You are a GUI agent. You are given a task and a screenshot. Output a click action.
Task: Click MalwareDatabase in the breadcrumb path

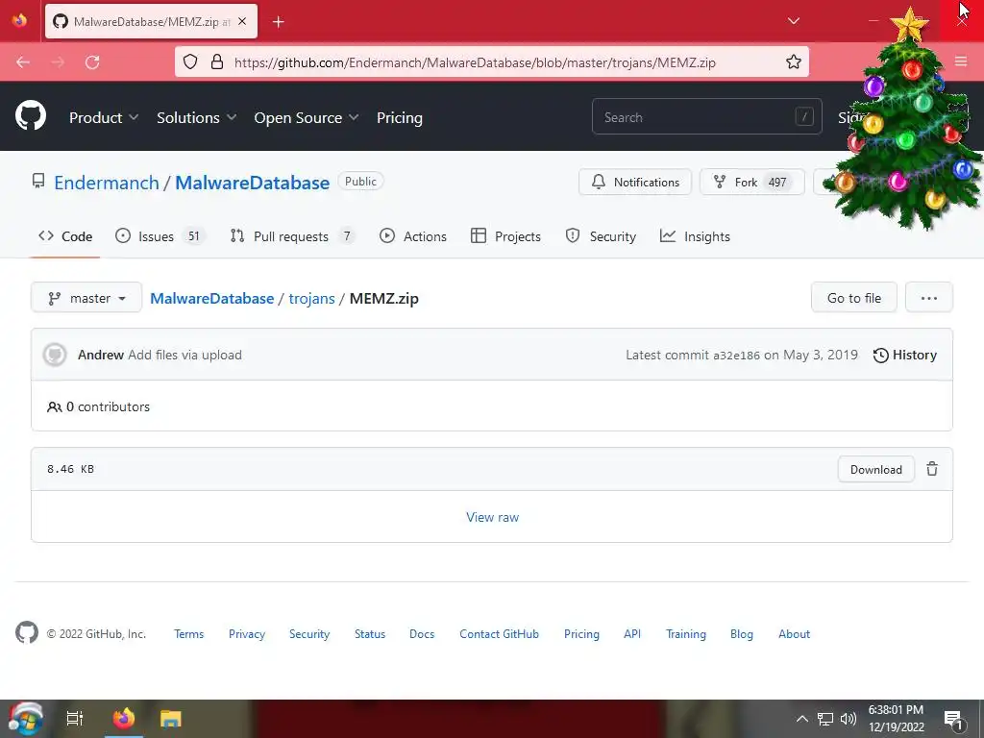click(212, 298)
